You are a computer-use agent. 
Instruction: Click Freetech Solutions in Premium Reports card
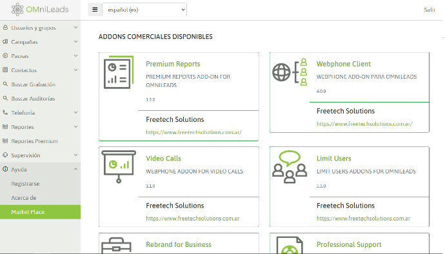175,119
